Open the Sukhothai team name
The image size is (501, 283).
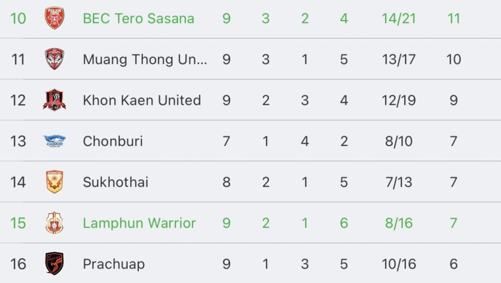(x=115, y=182)
